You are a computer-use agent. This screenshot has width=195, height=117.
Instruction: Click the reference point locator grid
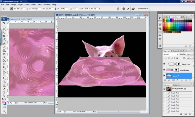[12, 9]
